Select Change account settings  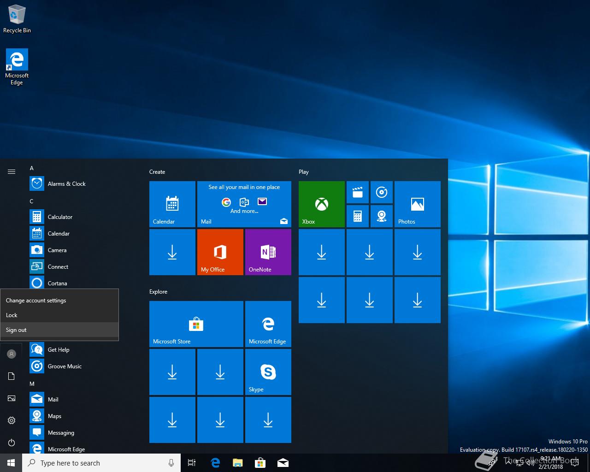pyautogui.click(x=59, y=301)
